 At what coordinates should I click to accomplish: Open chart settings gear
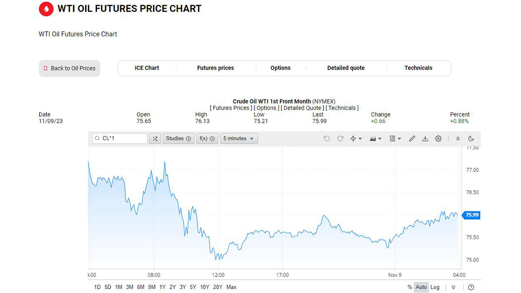click(439, 138)
